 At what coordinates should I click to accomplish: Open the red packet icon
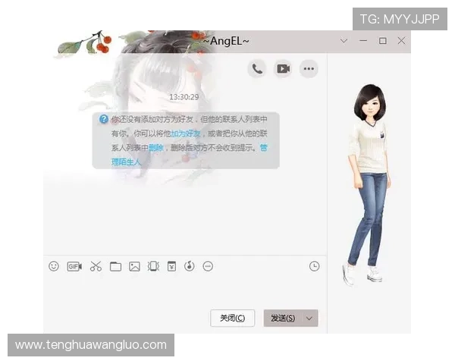171,266
